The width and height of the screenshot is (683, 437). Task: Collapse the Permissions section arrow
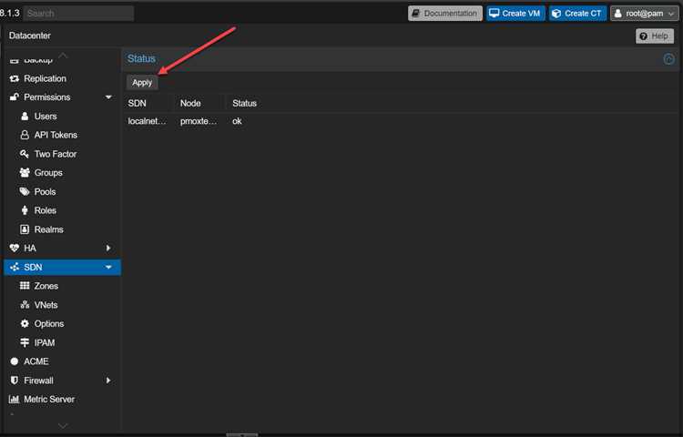click(108, 97)
